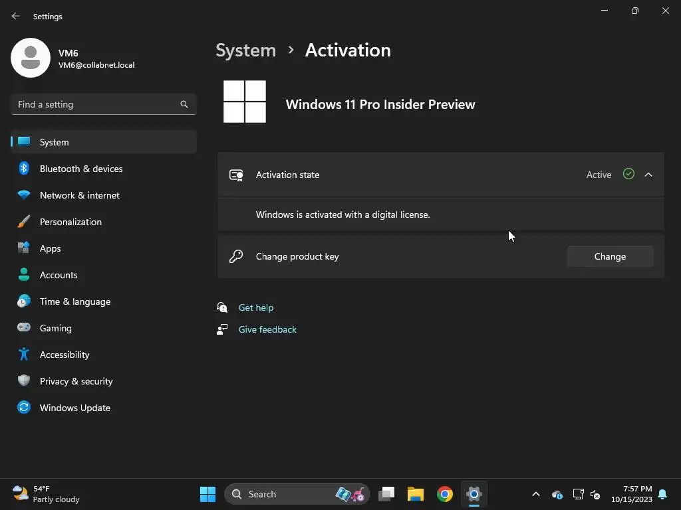Viewport: 681px width, 510px height.
Task: Click the taskbar Search box
Action: pyautogui.click(x=297, y=494)
